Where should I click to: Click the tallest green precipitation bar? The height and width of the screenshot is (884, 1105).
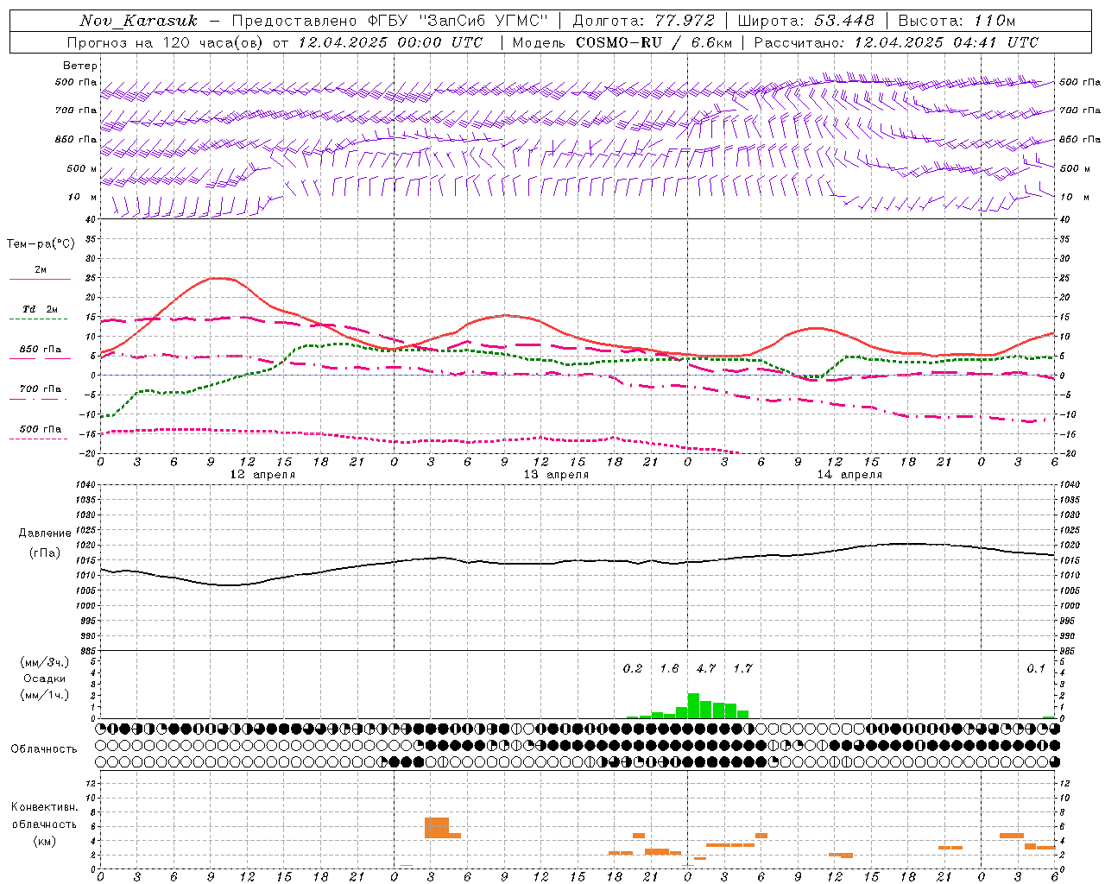(x=693, y=705)
